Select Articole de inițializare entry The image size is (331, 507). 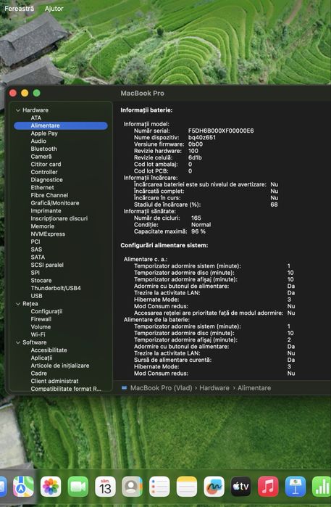(x=60, y=366)
